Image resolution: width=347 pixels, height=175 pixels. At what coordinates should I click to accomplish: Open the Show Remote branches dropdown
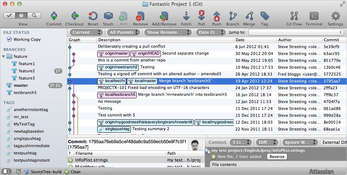tap(168, 32)
